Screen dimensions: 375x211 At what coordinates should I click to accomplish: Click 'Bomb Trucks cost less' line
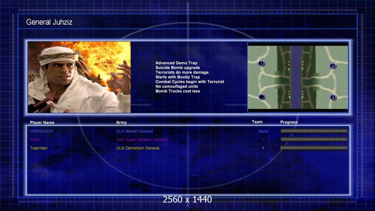pyautogui.click(x=178, y=91)
